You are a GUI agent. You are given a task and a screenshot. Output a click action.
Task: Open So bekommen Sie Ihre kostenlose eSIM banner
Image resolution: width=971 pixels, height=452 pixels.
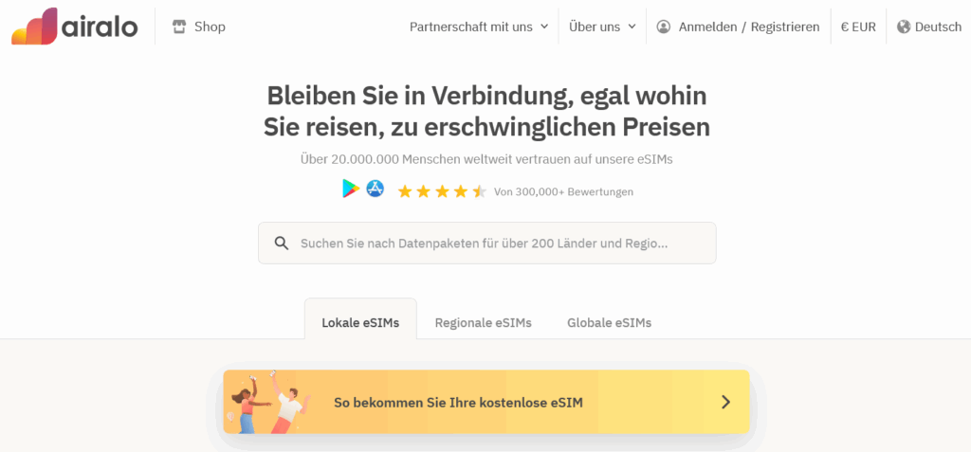486,402
